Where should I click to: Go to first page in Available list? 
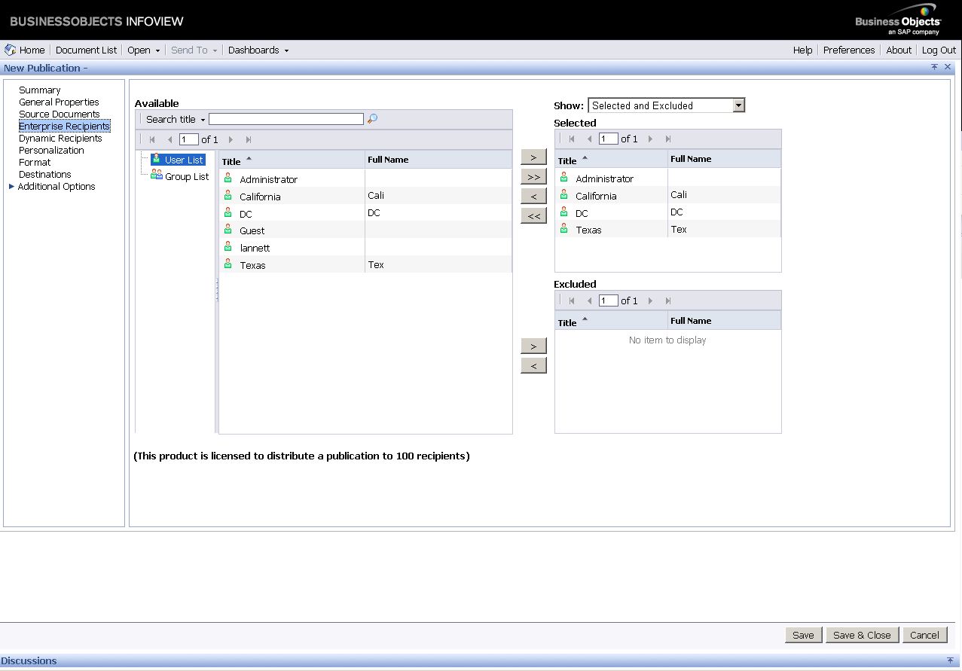(153, 139)
